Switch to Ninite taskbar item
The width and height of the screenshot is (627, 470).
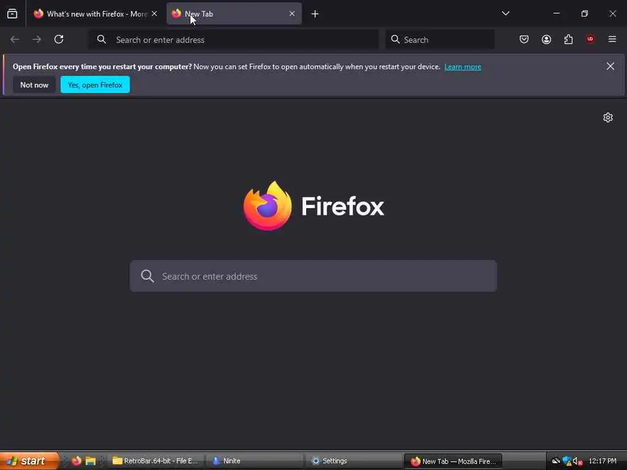click(254, 461)
